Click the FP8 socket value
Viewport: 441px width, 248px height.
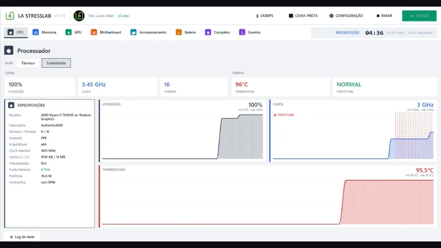point(44,138)
